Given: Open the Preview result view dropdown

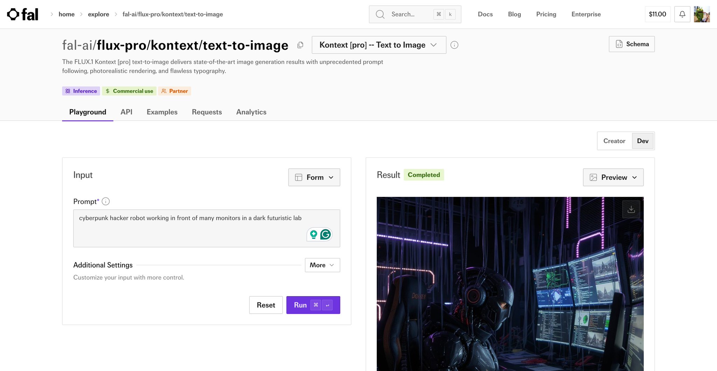Looking at the screenshot, I should click(613, 177).
